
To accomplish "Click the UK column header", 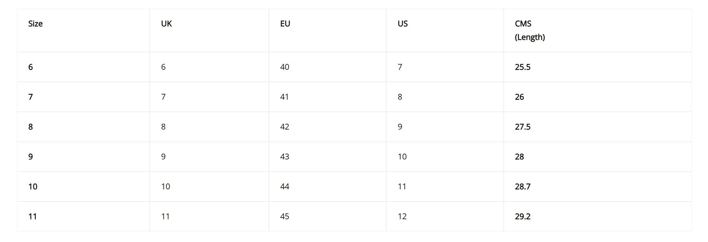I will pos(166,24).
